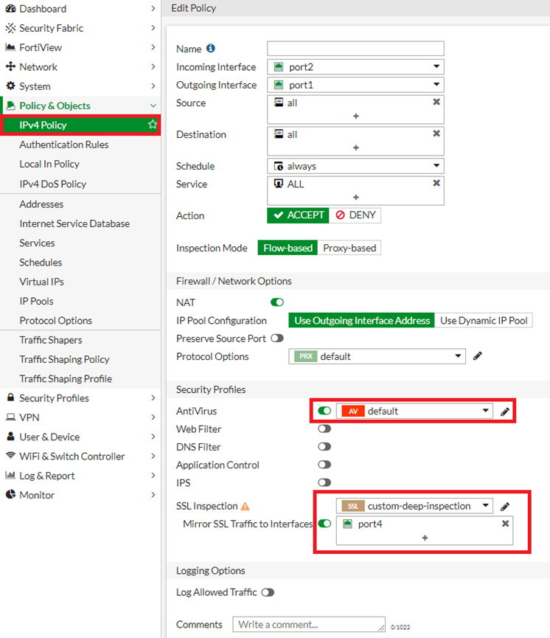Image resolution: width=550 pixels, height=638 pixels.
Task: Remove port4 from mirror interfaces
Action: pos(506,524)
